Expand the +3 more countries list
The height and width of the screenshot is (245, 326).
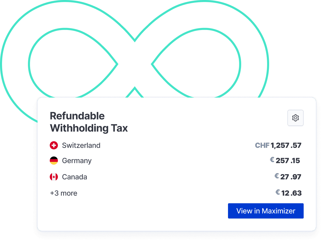pos(64,193)
